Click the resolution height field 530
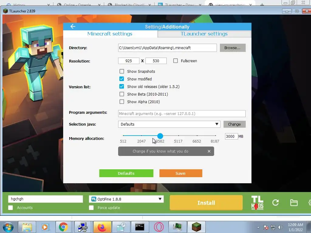The width and height of the screenshot is (311, 233). click(156, 61)
